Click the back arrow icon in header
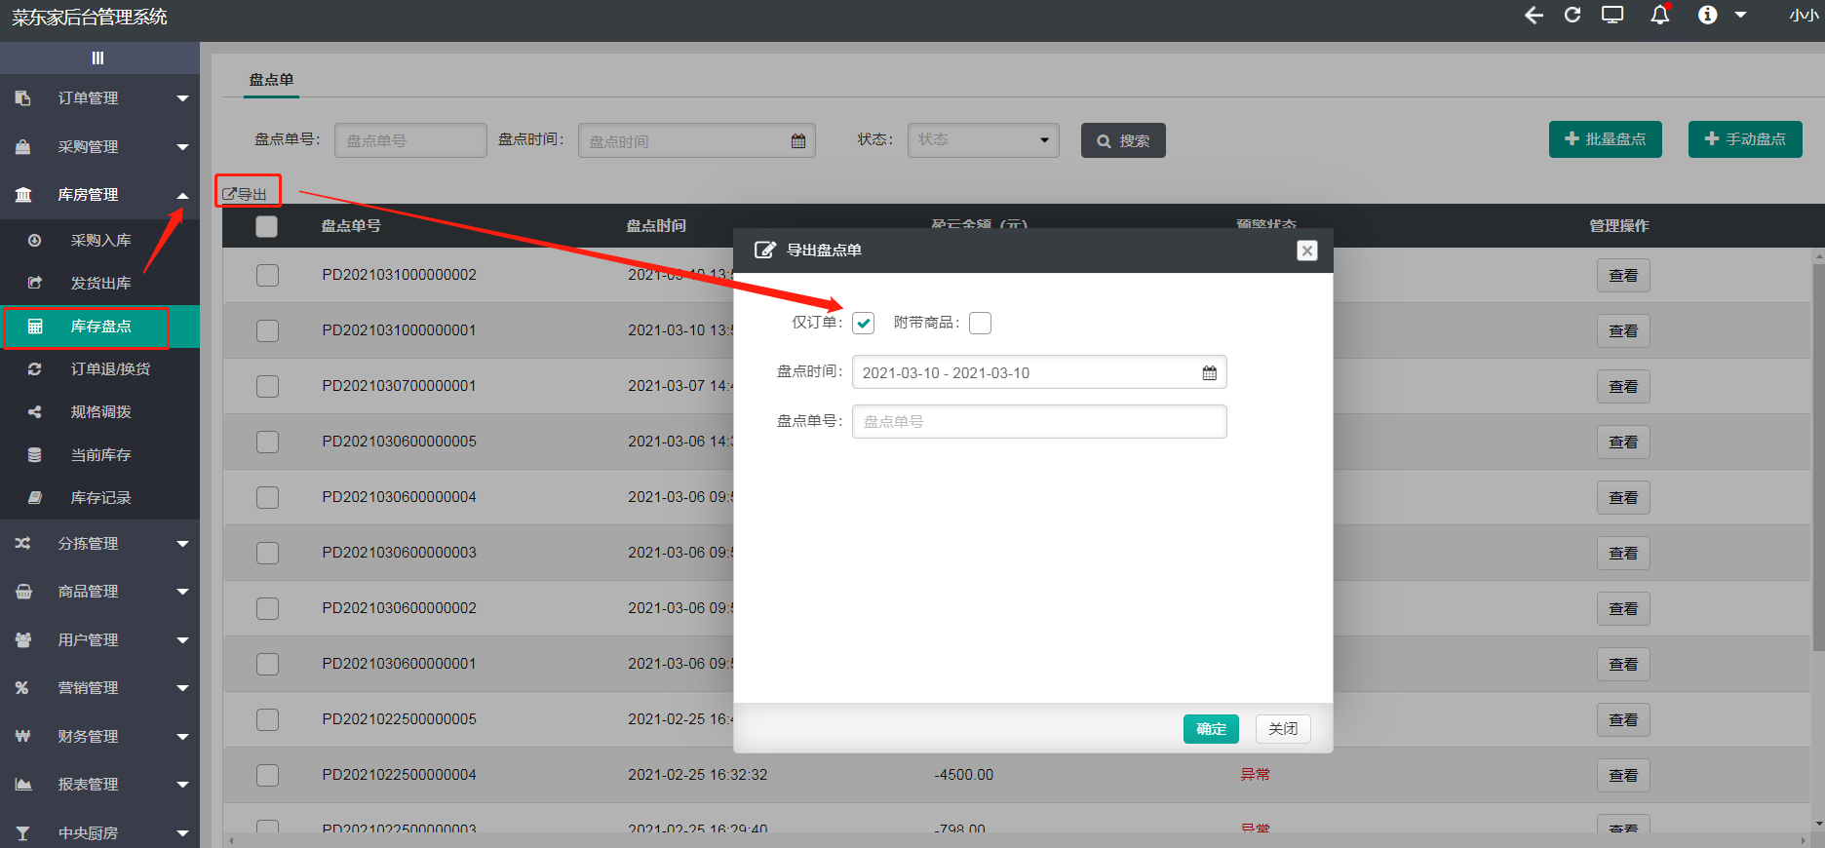 (1534, 16)
